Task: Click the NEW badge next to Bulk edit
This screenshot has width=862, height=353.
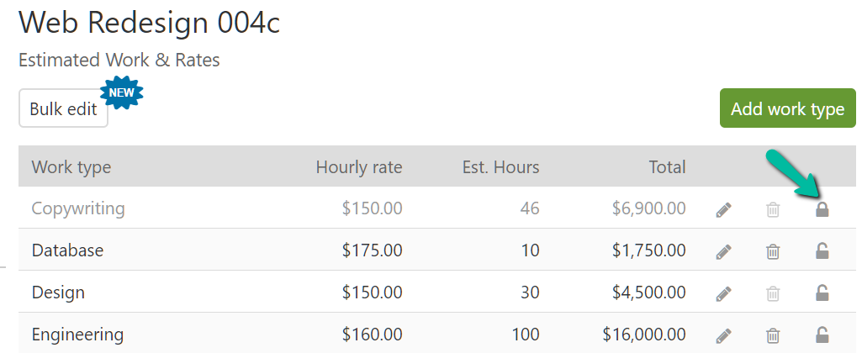Action: click(121, 93)
